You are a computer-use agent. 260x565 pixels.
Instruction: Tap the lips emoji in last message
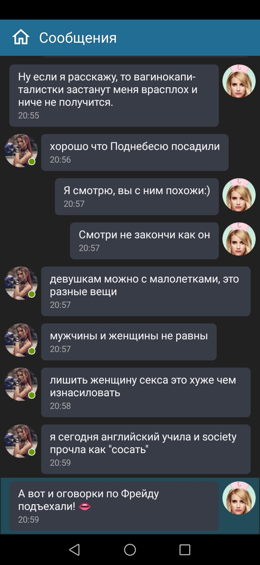[84, 507]
